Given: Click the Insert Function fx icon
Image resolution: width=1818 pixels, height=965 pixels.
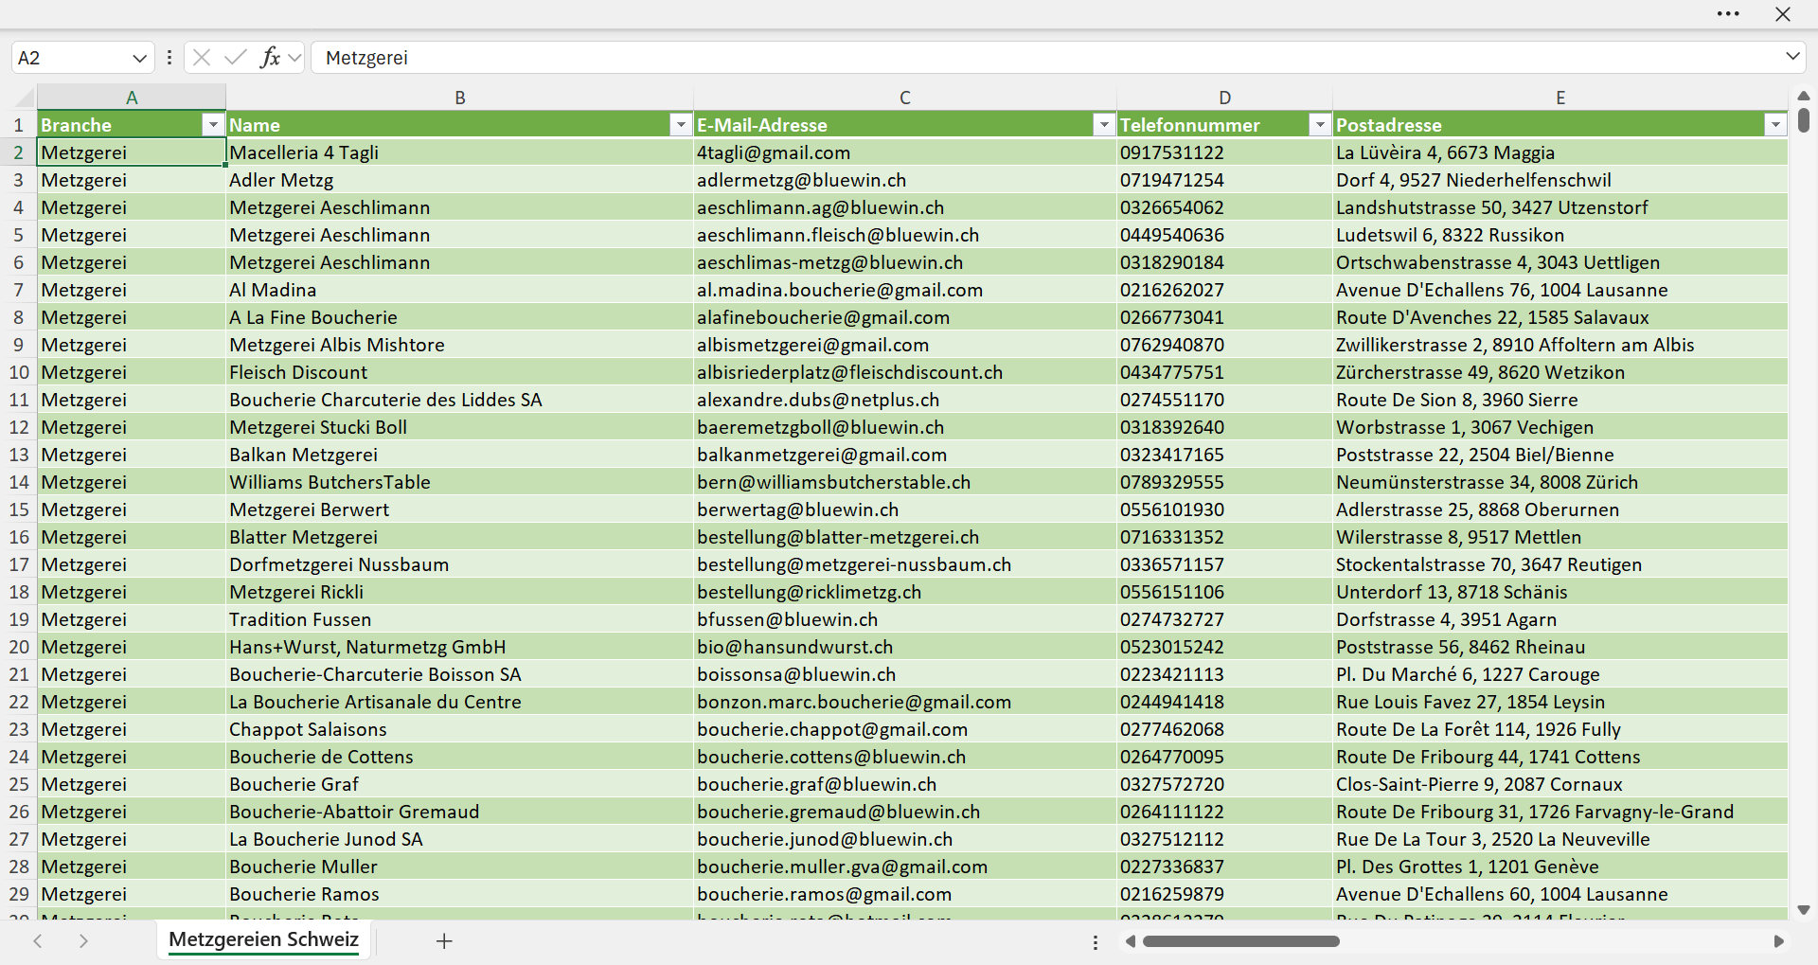Looking at the screenshot, I should (x=270, y=58).
